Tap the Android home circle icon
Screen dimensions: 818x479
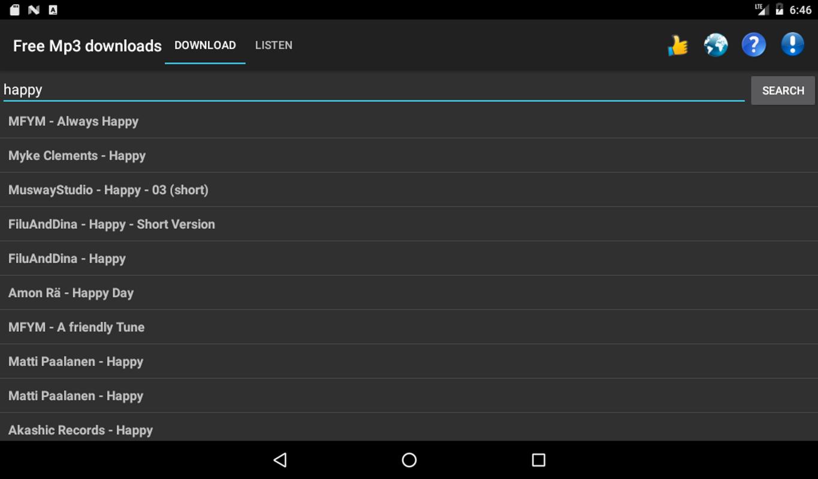tap(409, 460)
